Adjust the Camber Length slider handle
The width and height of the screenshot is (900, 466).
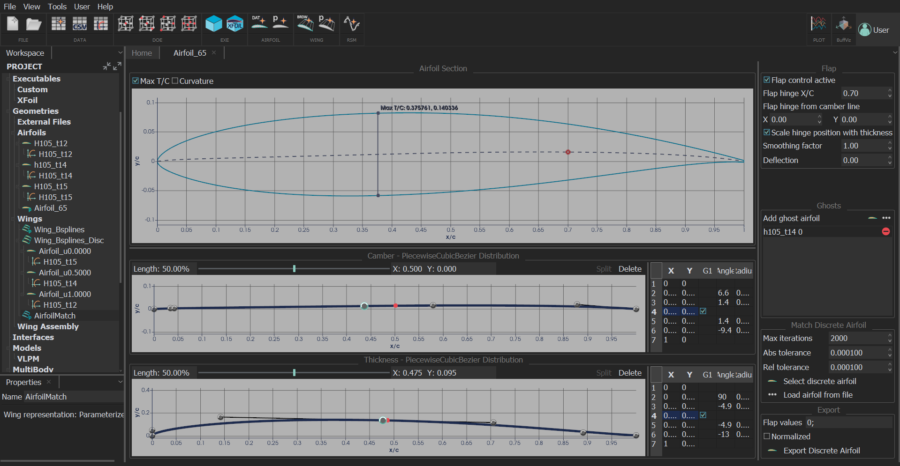(x=294, y=269)
